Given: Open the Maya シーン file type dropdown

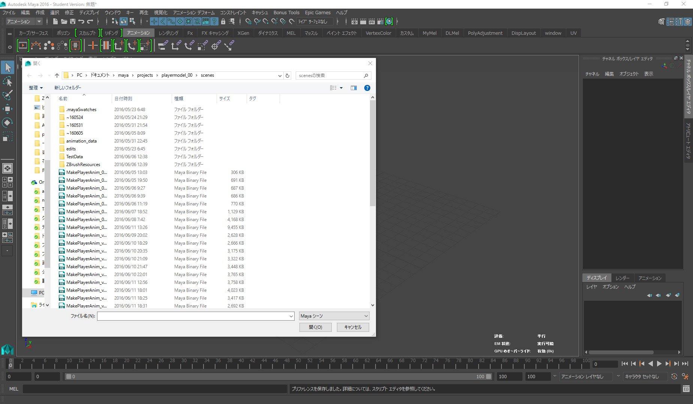Looking at the screenshot, I should pyautogui.click(x=334, y=316).
